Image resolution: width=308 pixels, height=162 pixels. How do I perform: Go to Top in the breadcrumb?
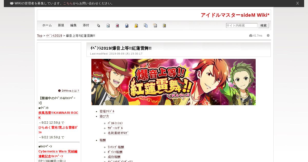(x=40, y=36)
